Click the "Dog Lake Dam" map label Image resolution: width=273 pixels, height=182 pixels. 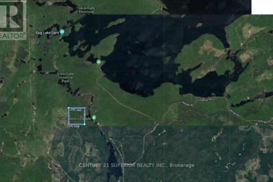coord(47,33)
